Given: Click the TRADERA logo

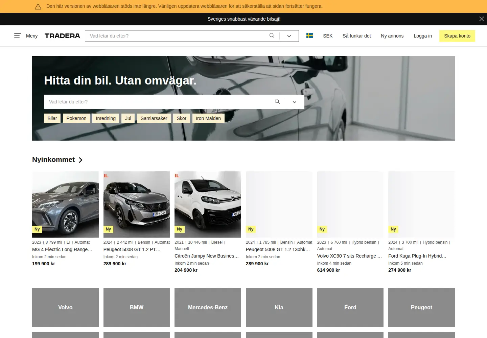Looking at the screenshot, I should tap(62, 36).
